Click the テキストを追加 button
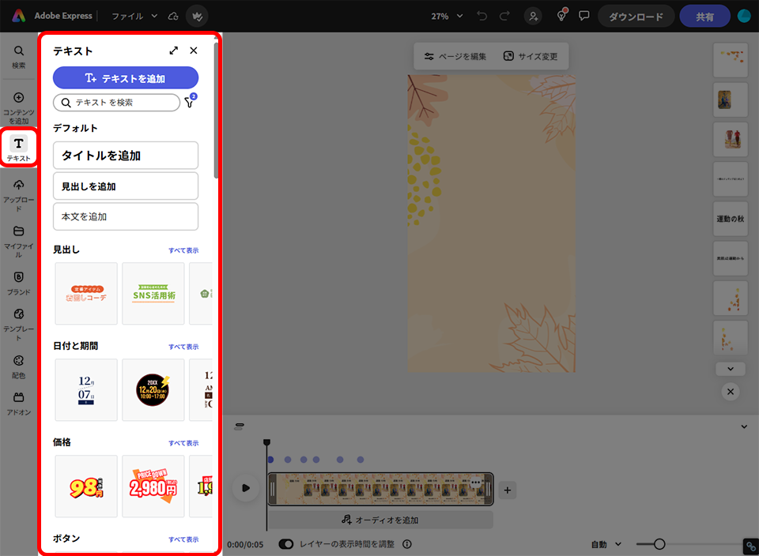 tap(126, 77)
